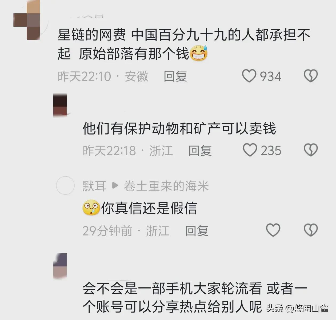The width and height of the screenshot is (336, 320).
Task: Open avatar above 他们有保护动物 comment
Action: tap(60, 105)
